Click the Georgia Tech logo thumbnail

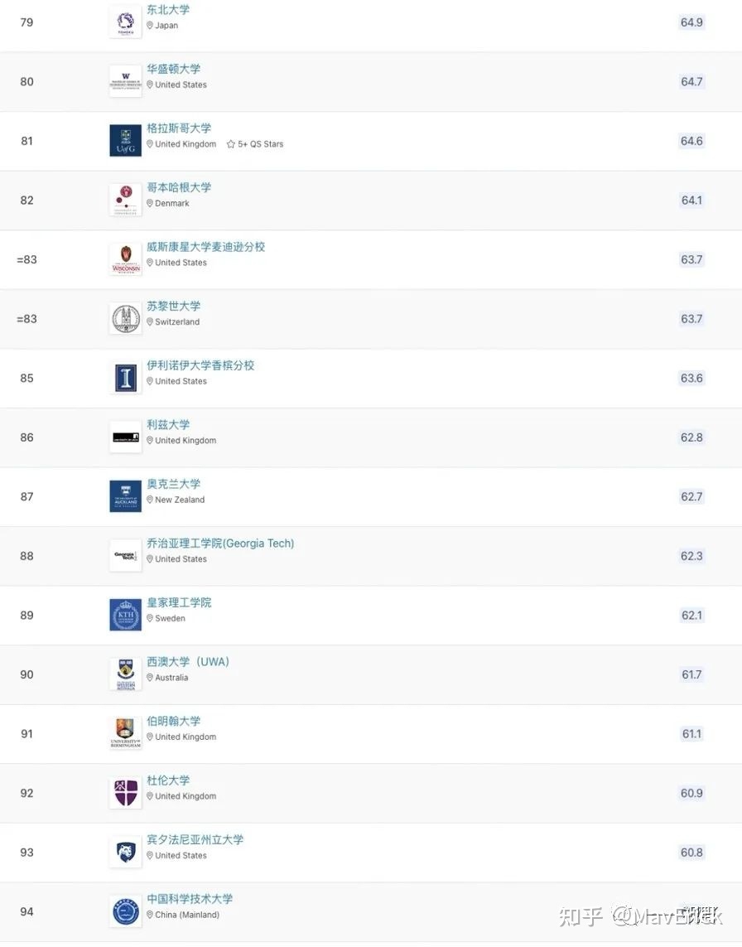click(x=126, y=556)
